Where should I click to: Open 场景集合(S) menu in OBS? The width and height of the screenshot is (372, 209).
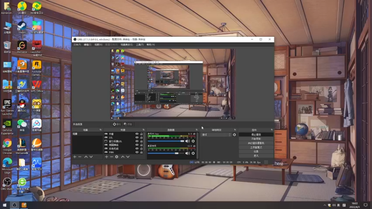(x=126, y=45)
